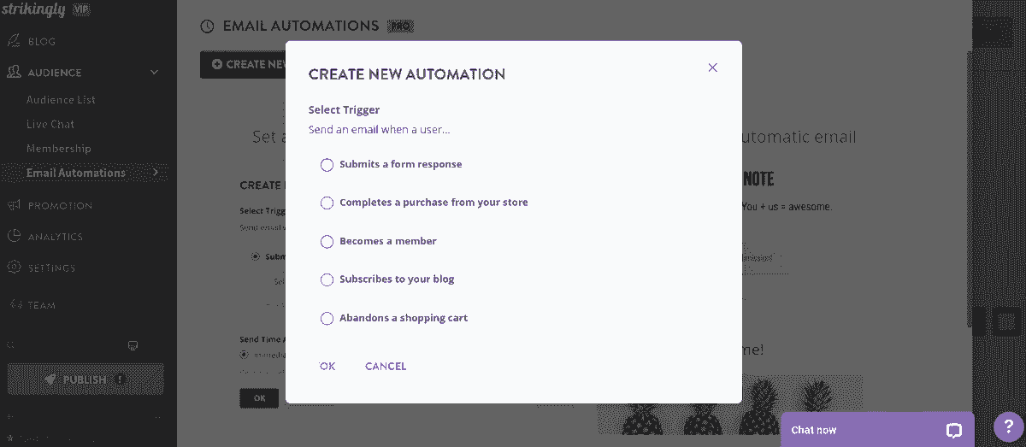Select 'Abandons a shopping cart' radio
The width and height of the screenshot is (1026, 447).
(x=327, y=319)
